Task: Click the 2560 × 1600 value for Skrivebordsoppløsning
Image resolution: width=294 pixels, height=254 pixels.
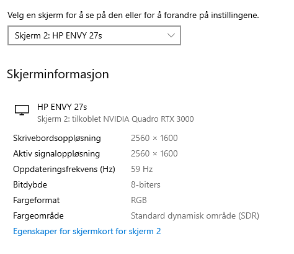Action: click(154, 138)
